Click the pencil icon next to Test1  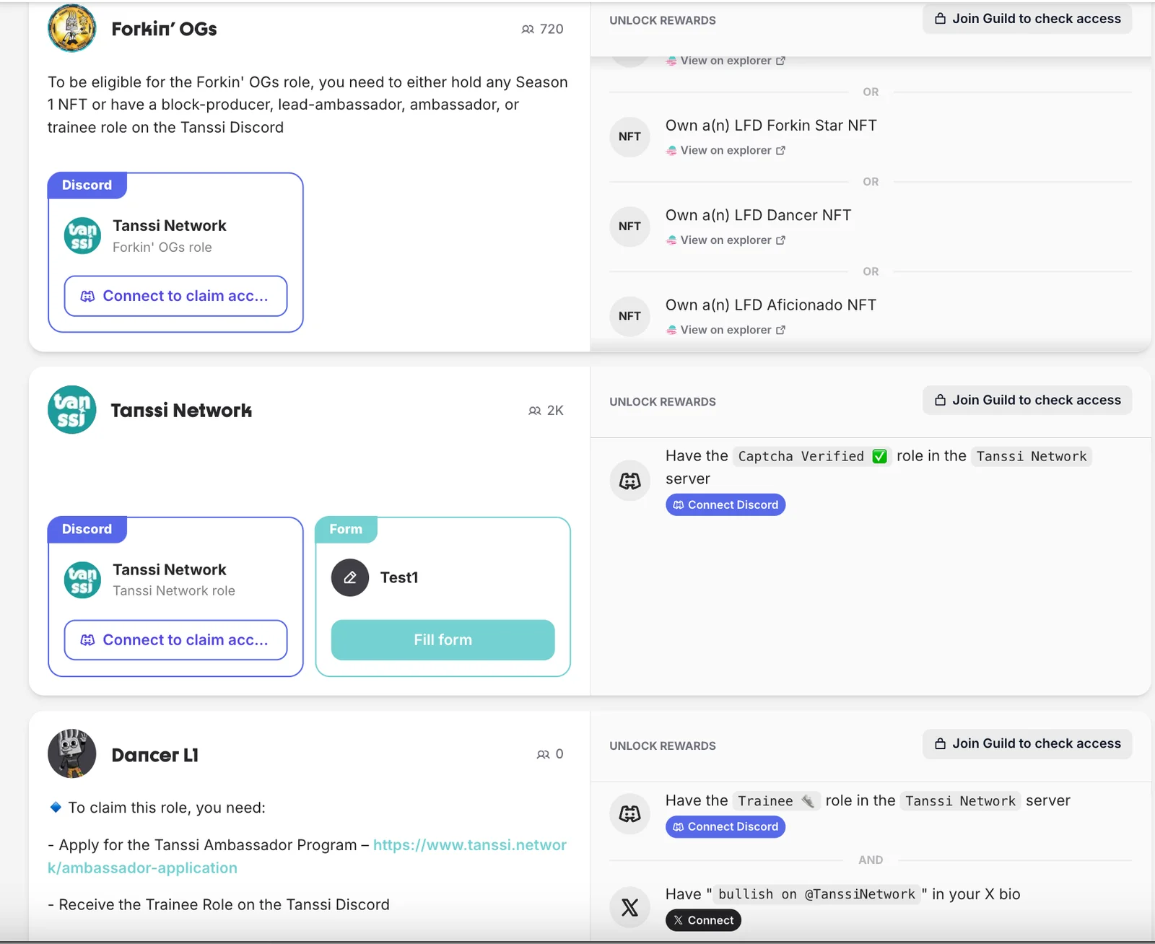pos(350,577)
